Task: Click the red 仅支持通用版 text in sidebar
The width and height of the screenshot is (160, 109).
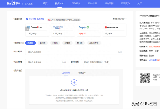Action: coord(155,46)
